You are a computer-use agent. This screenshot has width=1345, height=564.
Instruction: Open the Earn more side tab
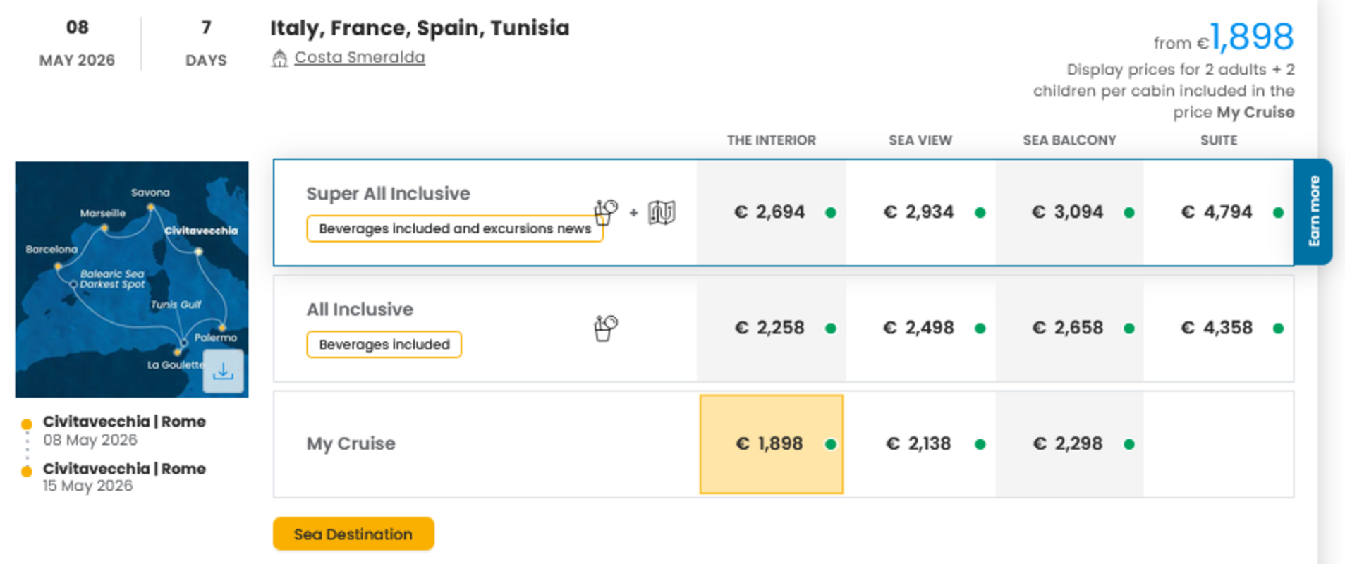click(1313, 211)
